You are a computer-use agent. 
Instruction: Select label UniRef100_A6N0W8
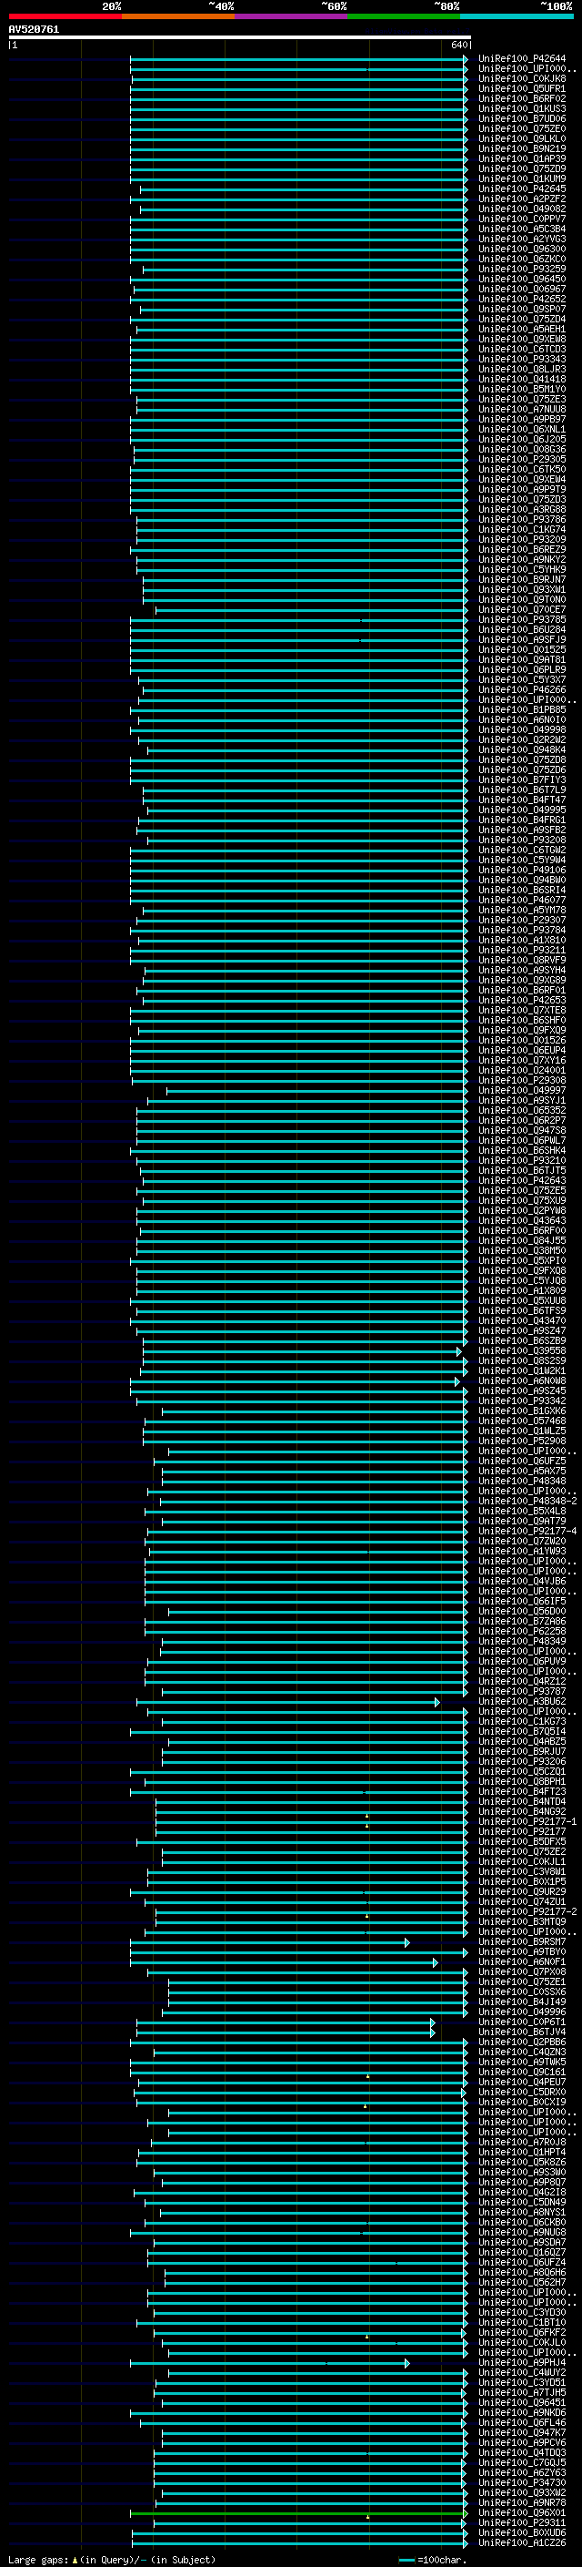pos(522,1381)
